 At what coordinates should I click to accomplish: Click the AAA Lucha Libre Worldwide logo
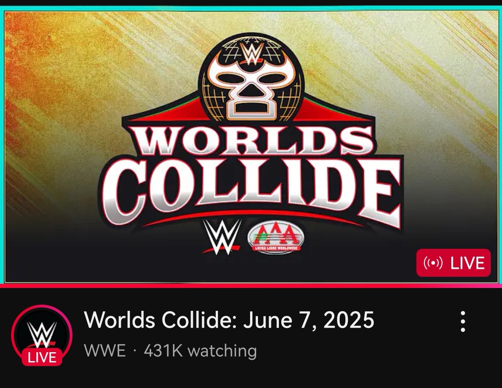[276, 237]
